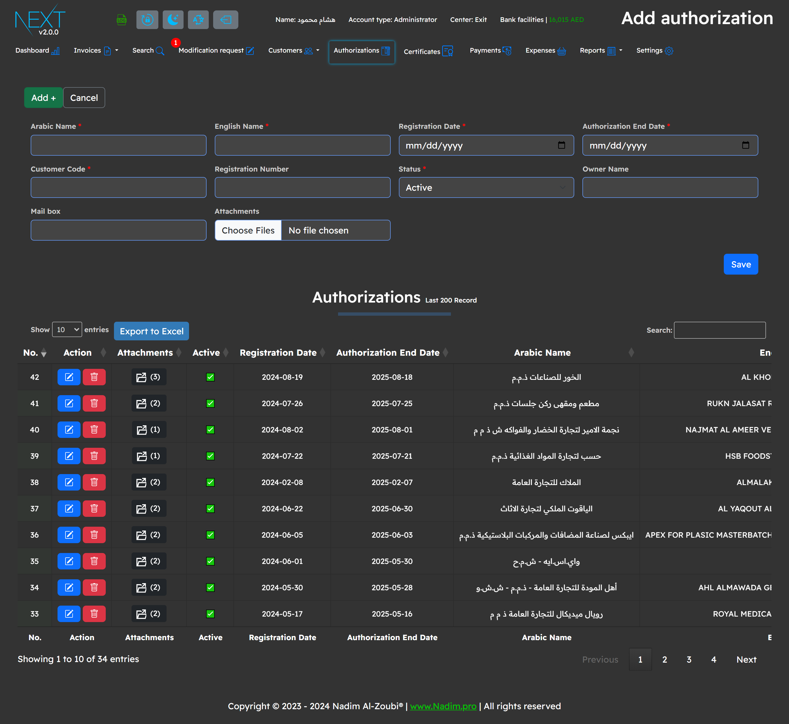The height and width of the screenshot is (724, 789).
Task: Toggle Active checkbox for record 36
Action: coord(210,535)
